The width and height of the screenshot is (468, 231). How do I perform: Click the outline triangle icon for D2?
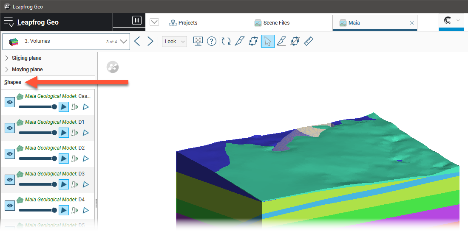pyautogui.click(x=86, y=159)
